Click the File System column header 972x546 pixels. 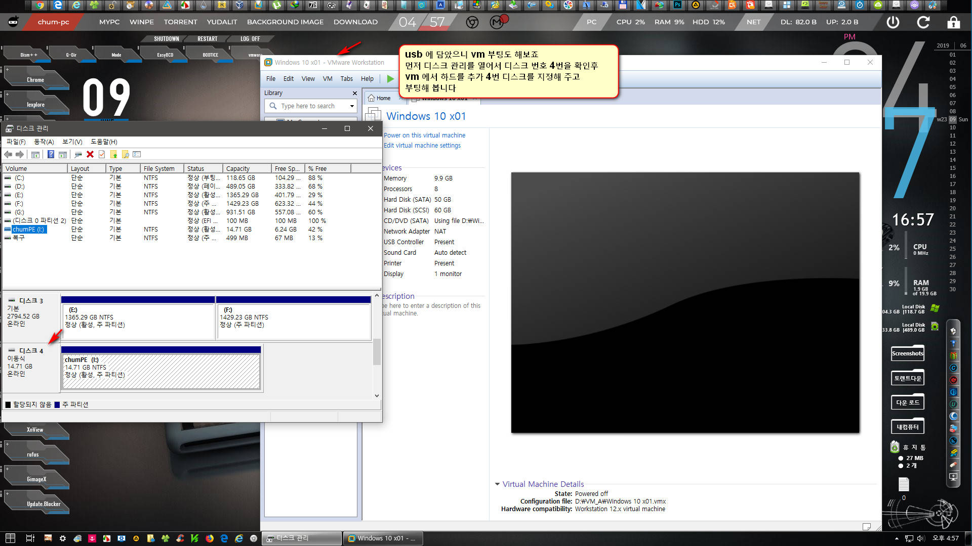point(162,169)
